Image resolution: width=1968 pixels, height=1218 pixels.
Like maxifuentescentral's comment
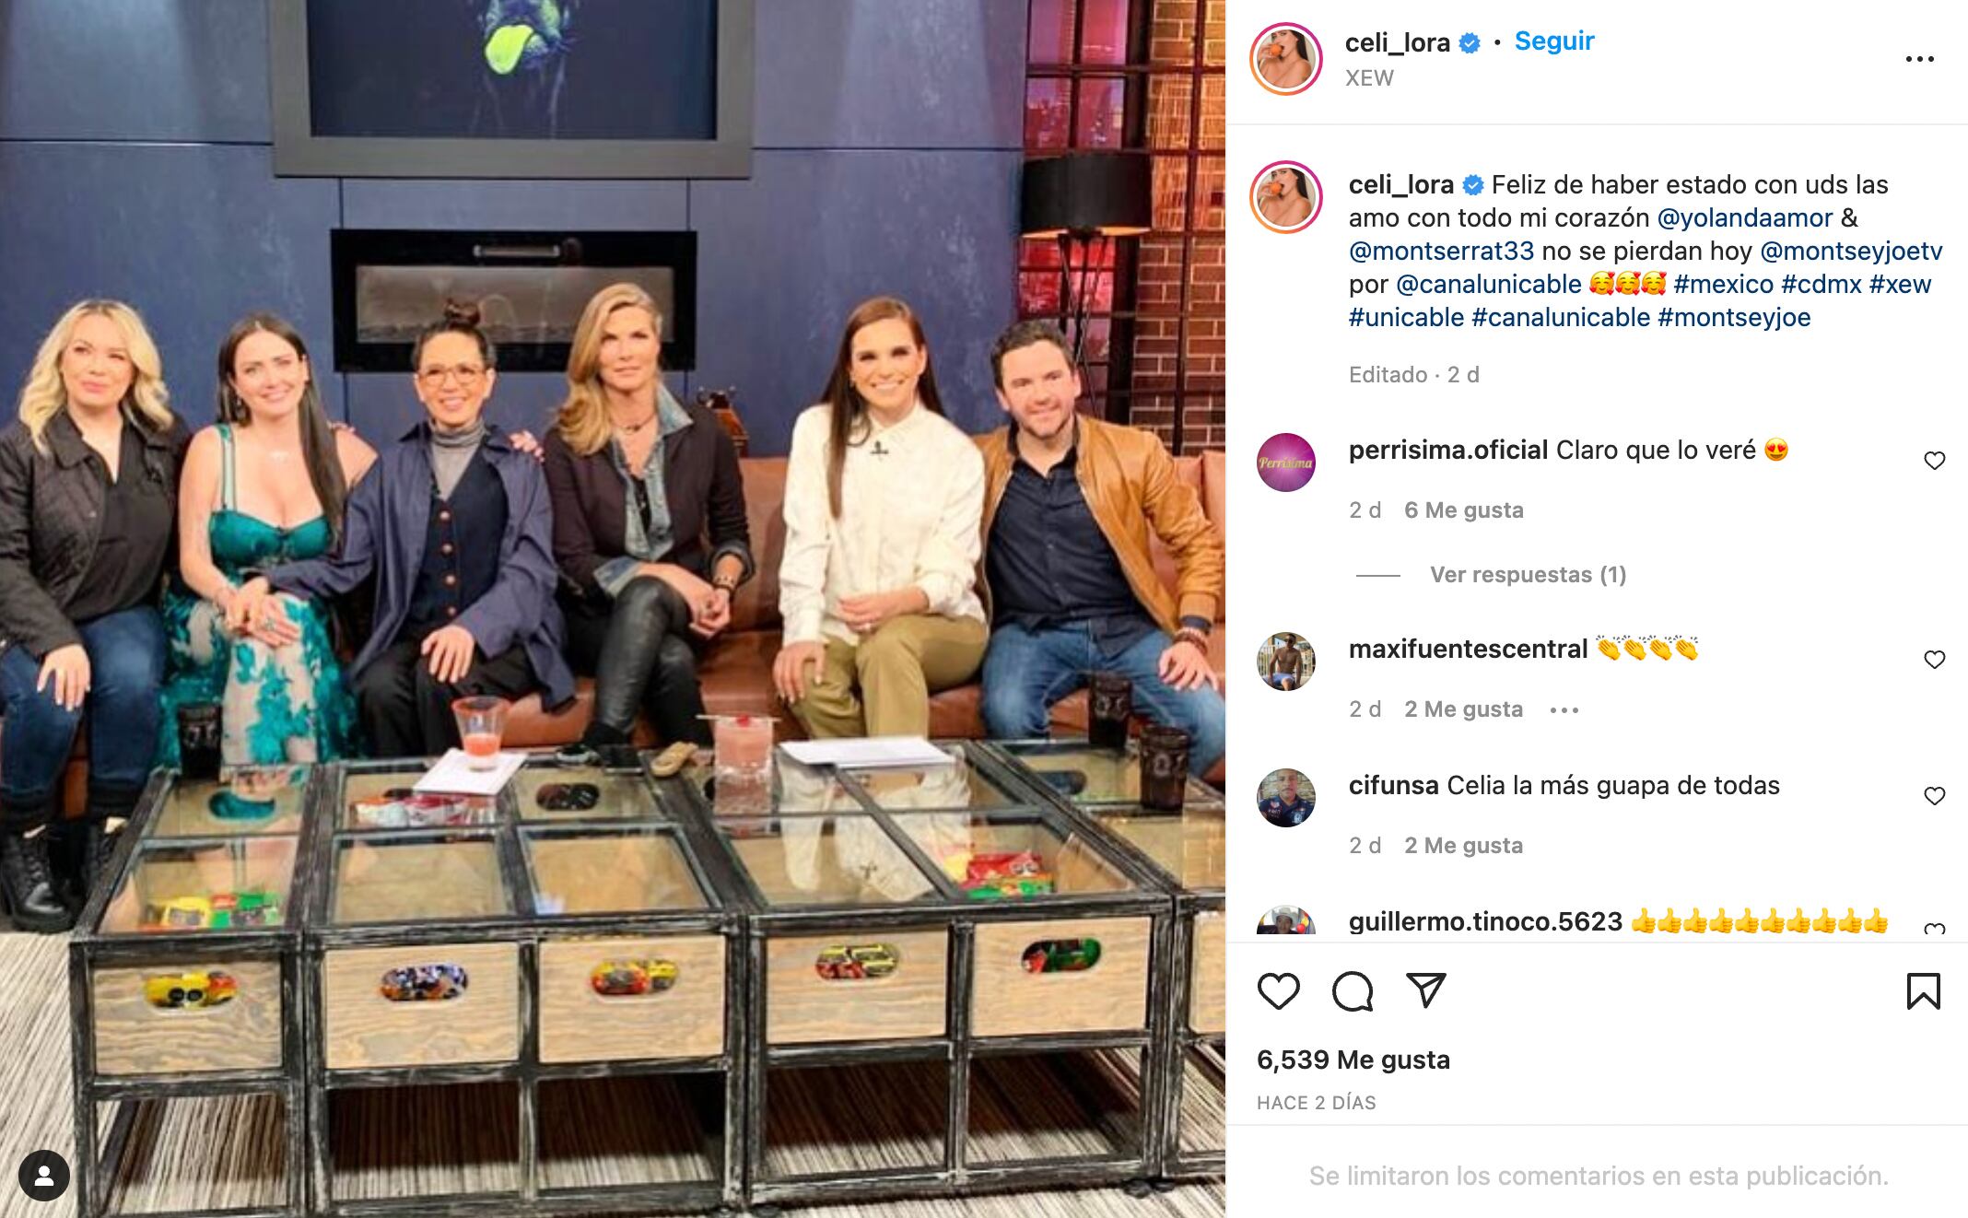point(1935,660)
